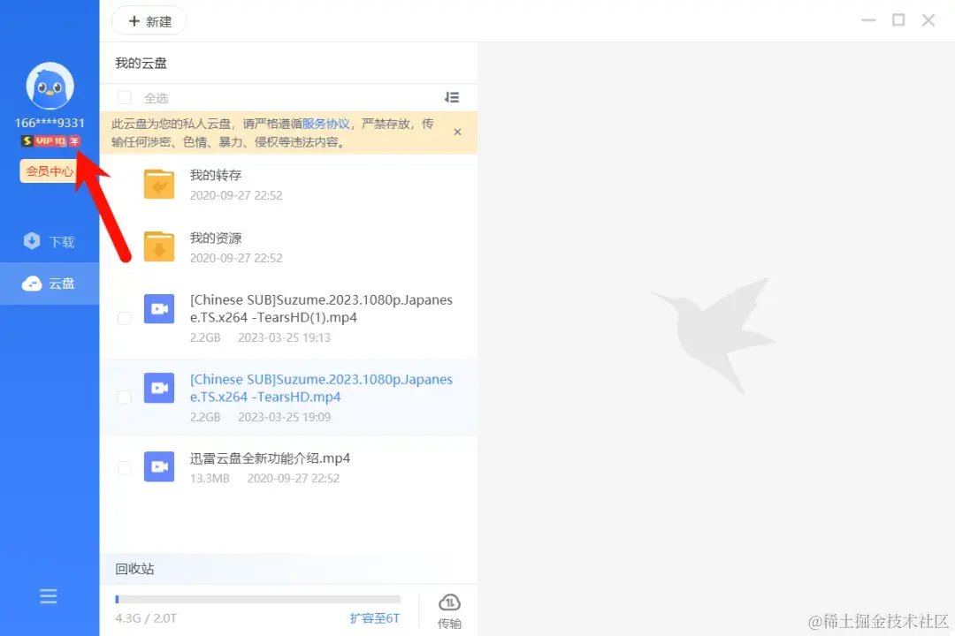Screen dimensions: 955x636
Task: Check the TearsHD(1).mp4 file checkbox
Action: pos(125,318)
